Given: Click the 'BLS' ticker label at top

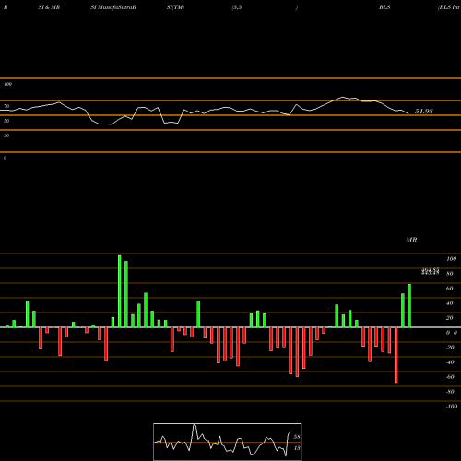Looking at the screenshot, I should [x=384, y=7].
